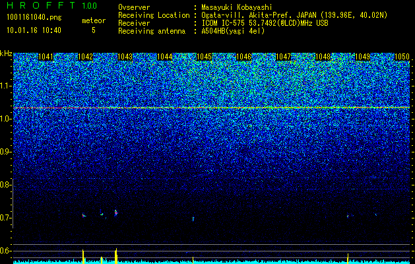Image resolution: width=415 pixels, height=264 pixels.
Task: Click the 1050 time marker
Action: coord(402,57)
